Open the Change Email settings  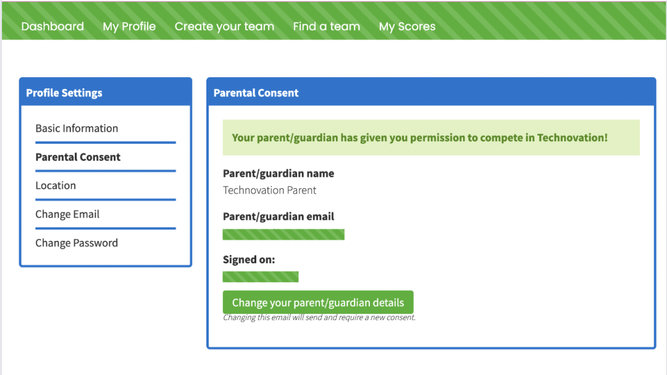[x=67, y=214]
